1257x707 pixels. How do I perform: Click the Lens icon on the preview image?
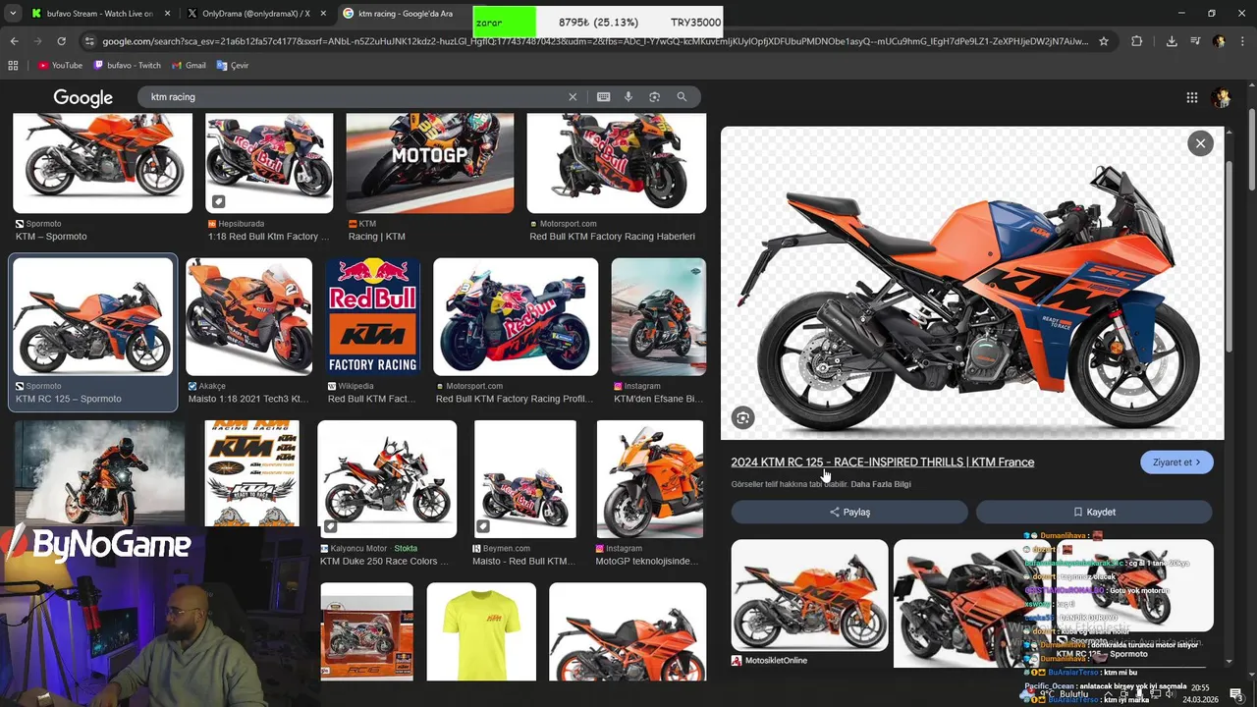tap(743, 418)
